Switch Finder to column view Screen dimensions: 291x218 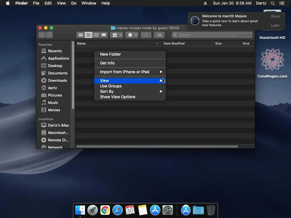[96, 35]
